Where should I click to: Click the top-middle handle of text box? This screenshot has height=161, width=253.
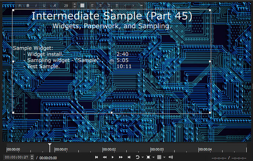click(x=112, y=10)
